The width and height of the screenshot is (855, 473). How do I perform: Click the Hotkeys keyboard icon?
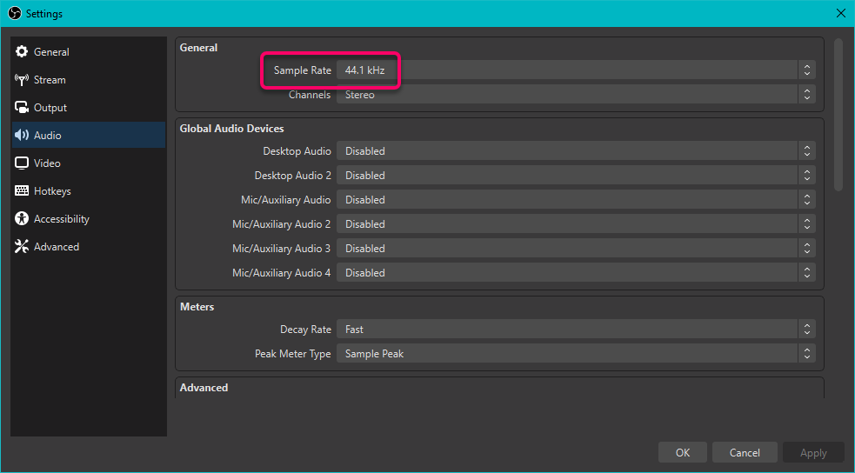click(x=22, y=191)
